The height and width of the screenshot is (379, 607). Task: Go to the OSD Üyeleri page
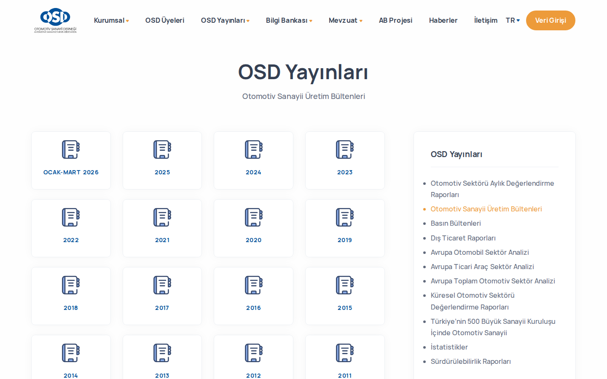pos(165,20)
